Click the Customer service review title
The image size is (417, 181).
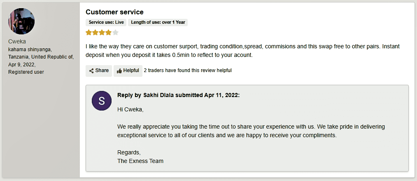click(x=114, y=12)
